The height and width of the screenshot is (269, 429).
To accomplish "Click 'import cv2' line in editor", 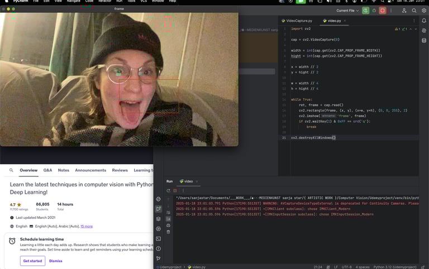I will 301,28.
